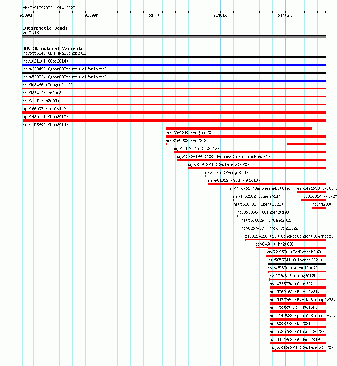Click nsv442030 variant label

tap(325, 204)
